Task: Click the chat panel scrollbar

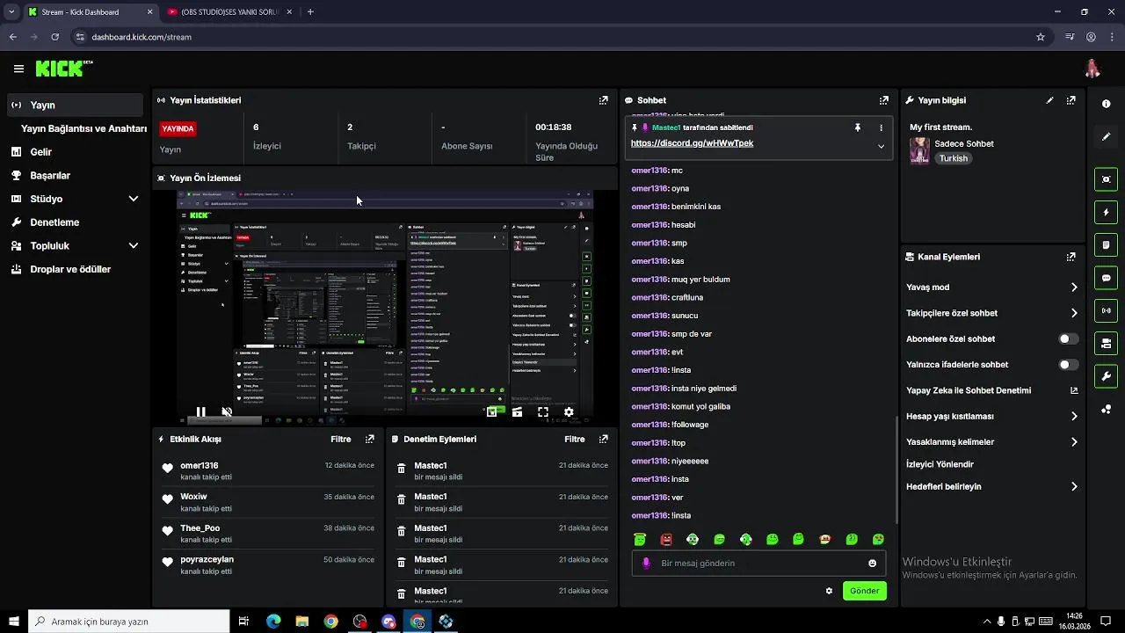Action: coord(896,468)
